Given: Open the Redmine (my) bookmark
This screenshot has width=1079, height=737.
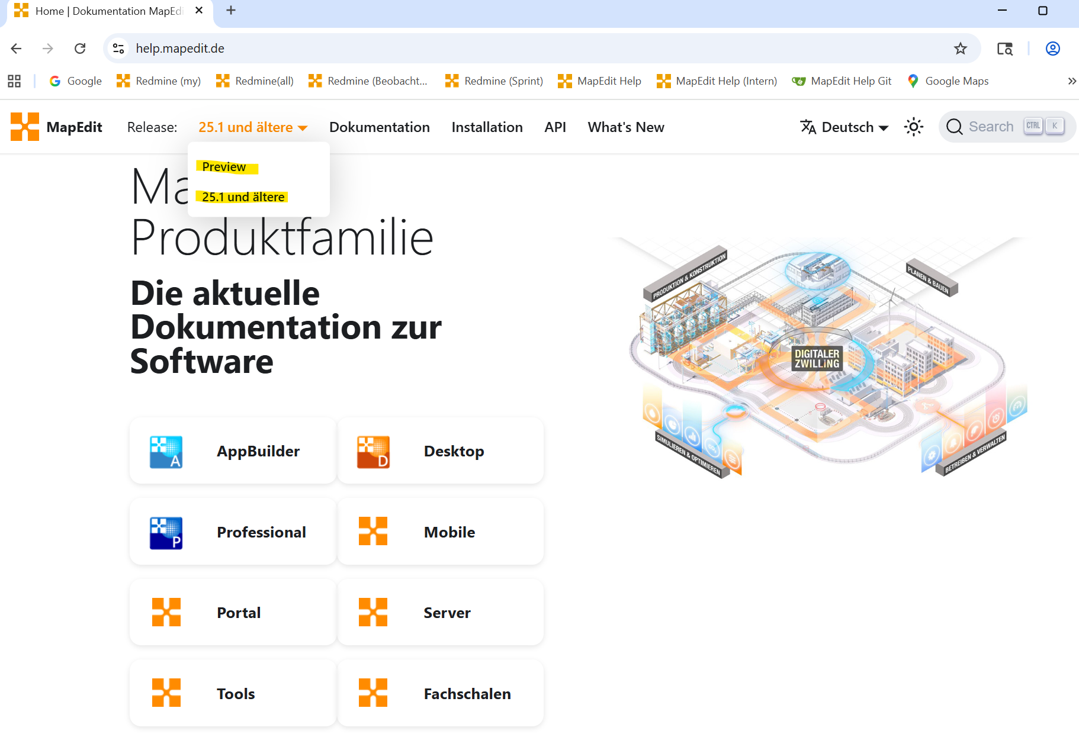Looking at the screenshot, I should tap(159, 81).
